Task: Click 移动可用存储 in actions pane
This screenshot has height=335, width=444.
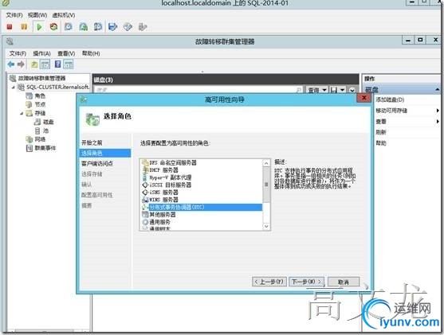Action: 391,111
